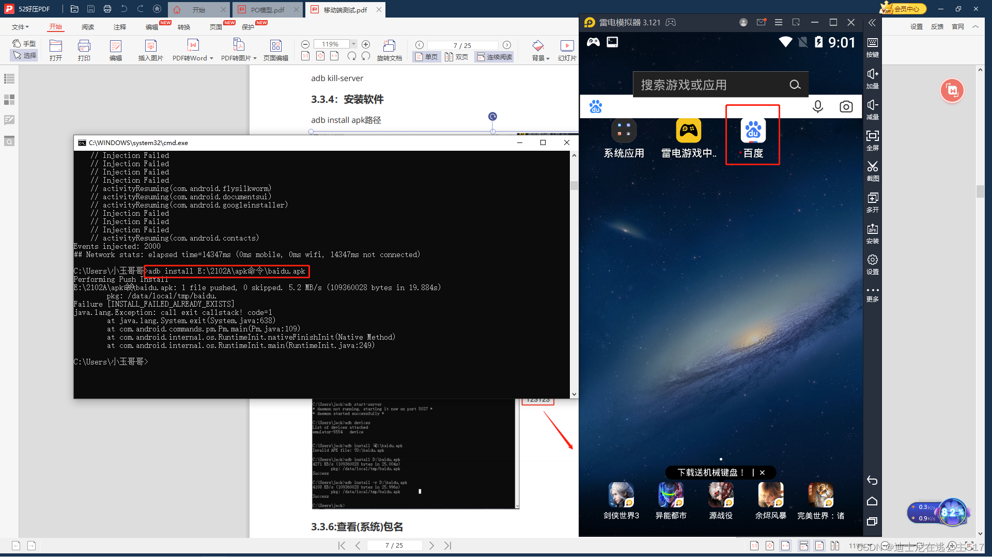Image resolution: width=992 pixels, height=557 pixels.
Task: Switch to the PO模型.pdf document tab
Action: tap(268, 10)
